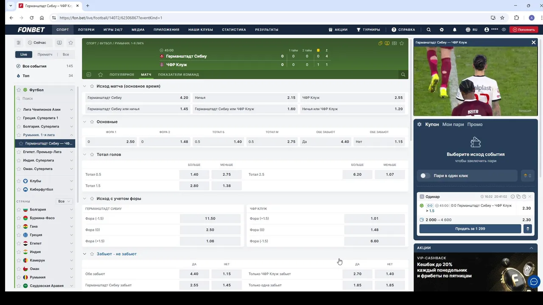
Task: Open the Игры 24/7 menu item
Action: [113, 30]
